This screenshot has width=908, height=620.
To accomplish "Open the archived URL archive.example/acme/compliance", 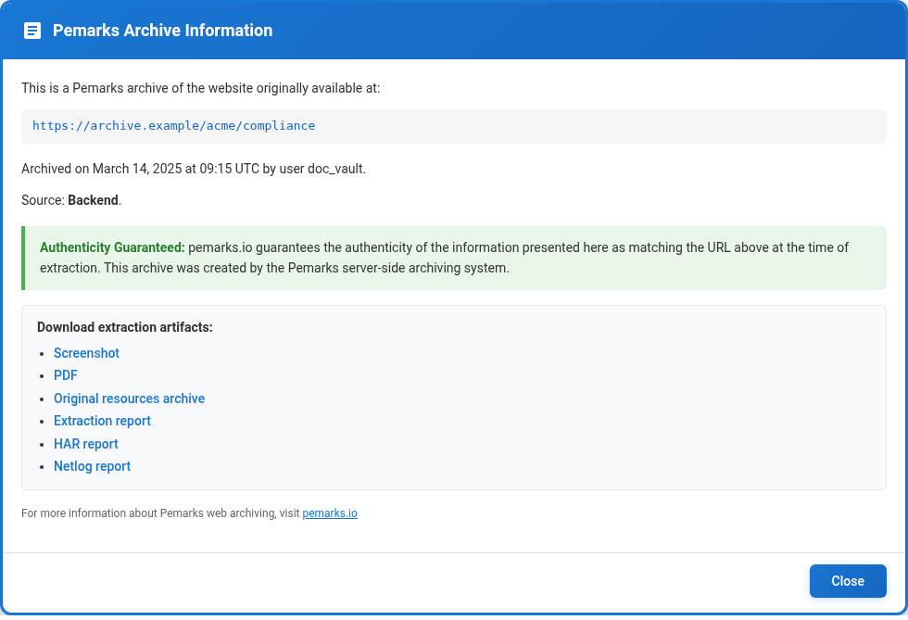I will point(174,126).
